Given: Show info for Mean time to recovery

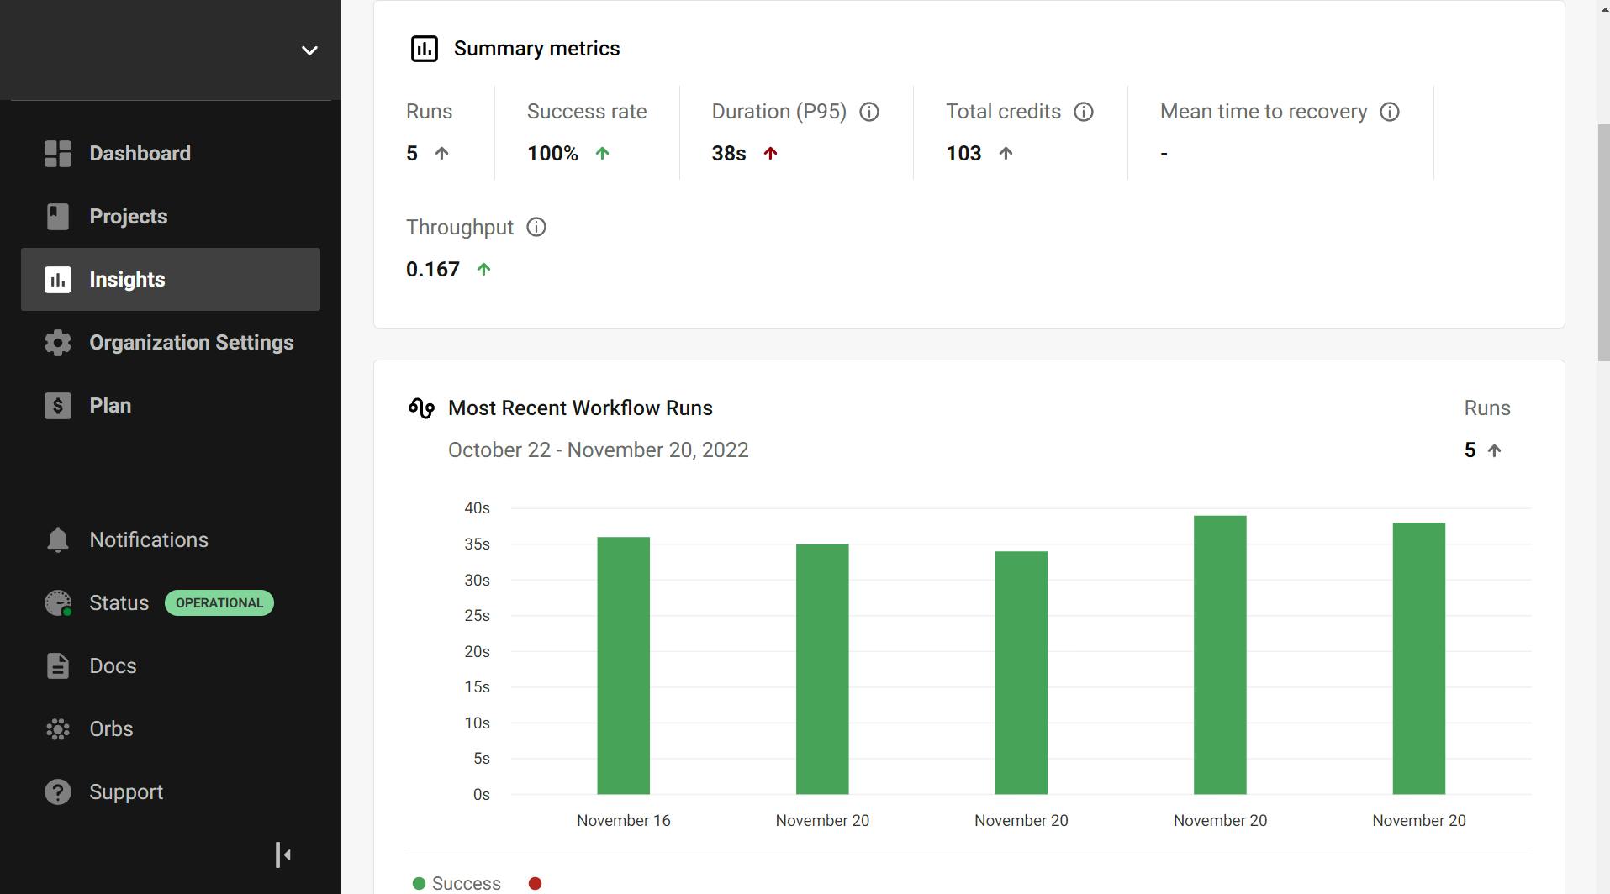Looking at the screenshot, I should click(1390, 112).
